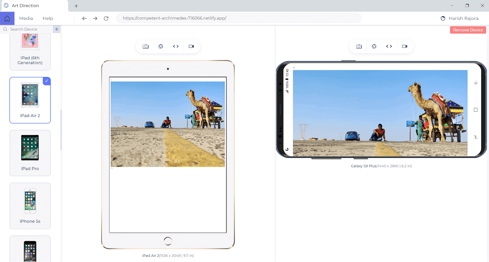Go forward in browser history
The width and height of the screenshot is (489, 262).
click(x=95, y=18)
